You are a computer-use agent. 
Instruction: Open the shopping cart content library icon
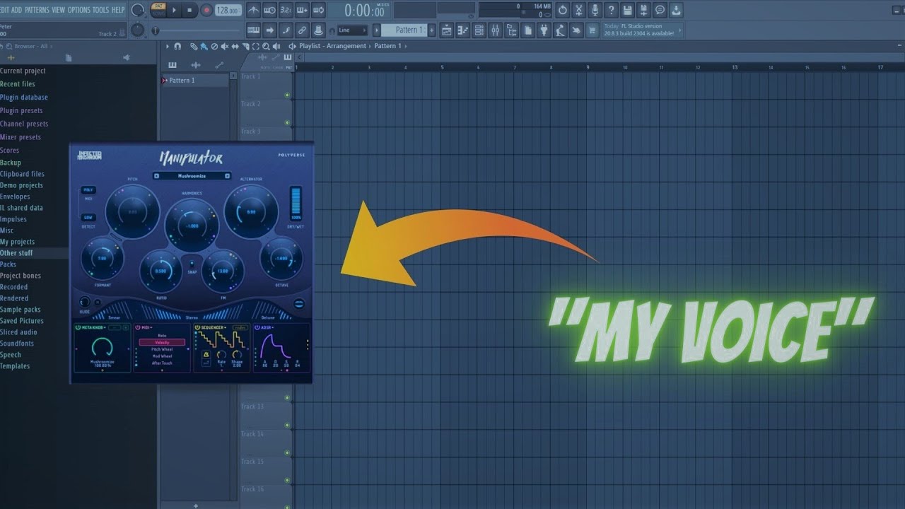coord(591,30)
